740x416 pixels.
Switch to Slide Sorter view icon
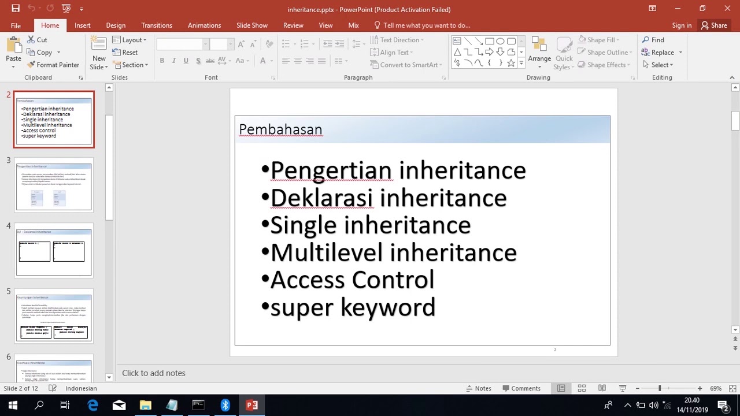pyautogui.click(x=582, y=388)
